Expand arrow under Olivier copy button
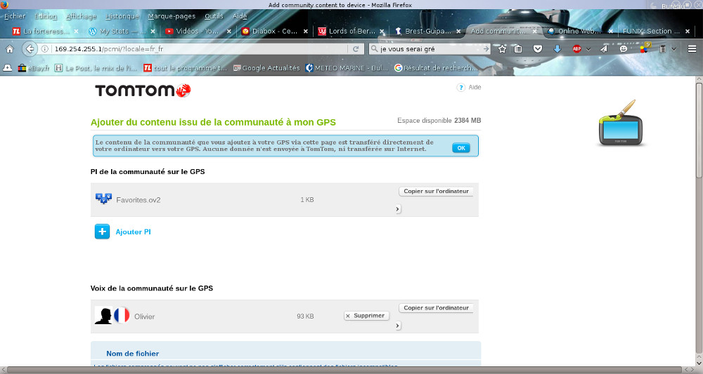The width and height of the screenshot is (703, 374). point(398,326)
